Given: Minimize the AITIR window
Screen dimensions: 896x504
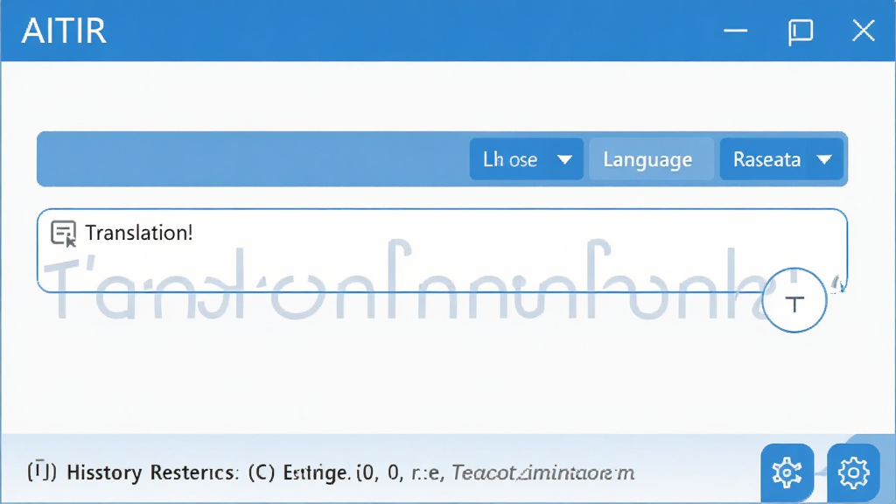Looking at the screenshot, I should coord(735,31).
